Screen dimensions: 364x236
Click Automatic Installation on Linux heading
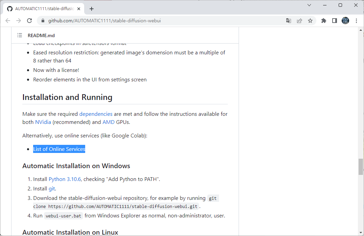tap(70, 232)
